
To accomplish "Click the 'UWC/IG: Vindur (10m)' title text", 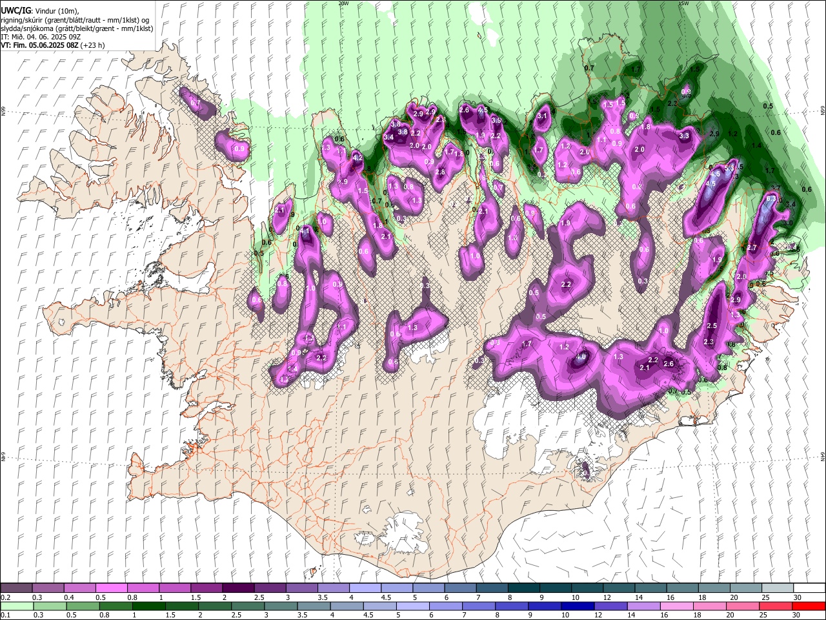I will 39,11.
